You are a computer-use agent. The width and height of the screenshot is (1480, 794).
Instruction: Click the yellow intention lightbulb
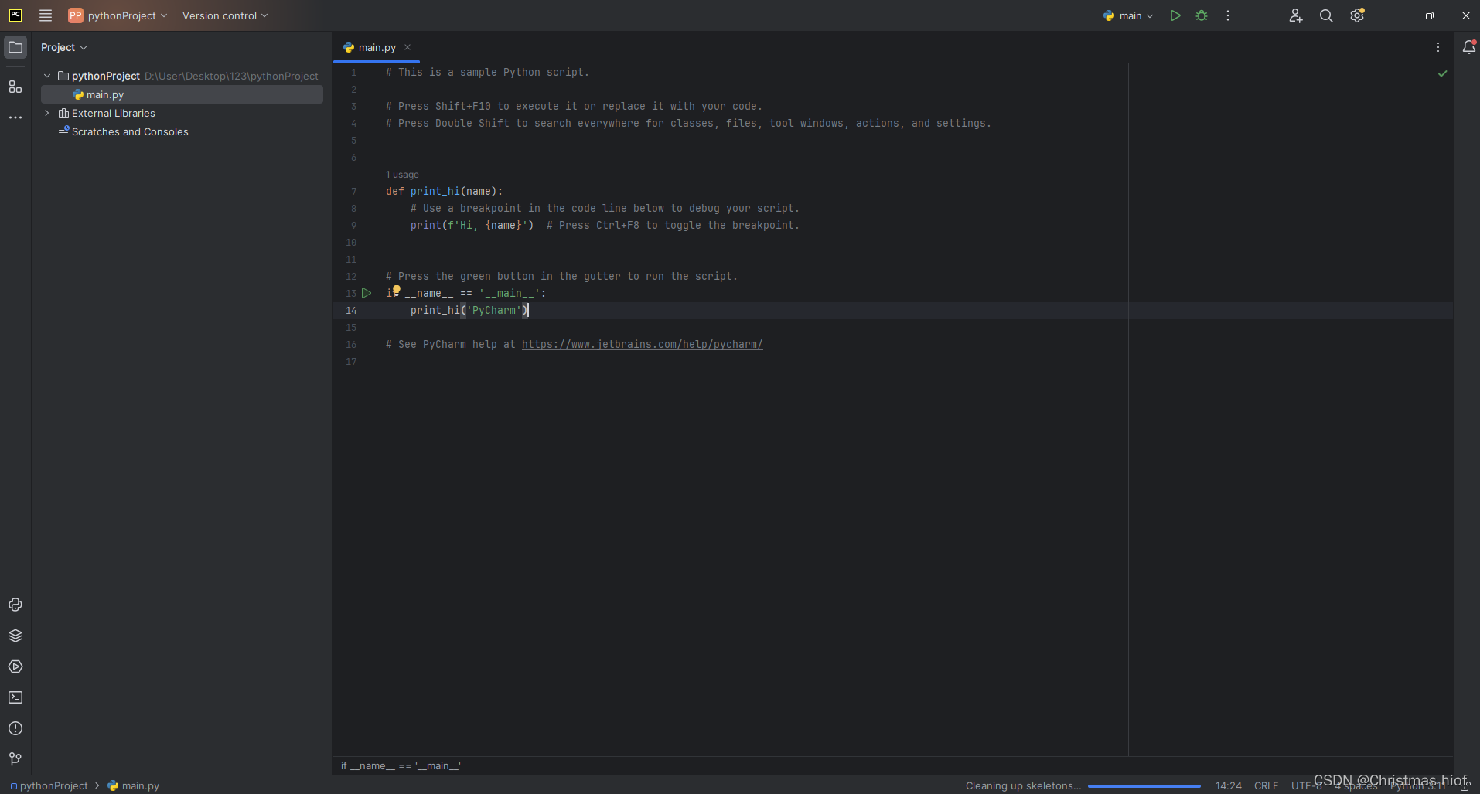click(x=397, y=290)
